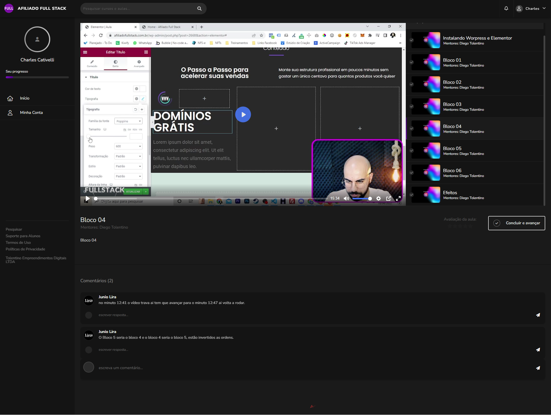Click the search magnifier icon
The height and width of the screenshot is (415, 551).
point(199,9)
